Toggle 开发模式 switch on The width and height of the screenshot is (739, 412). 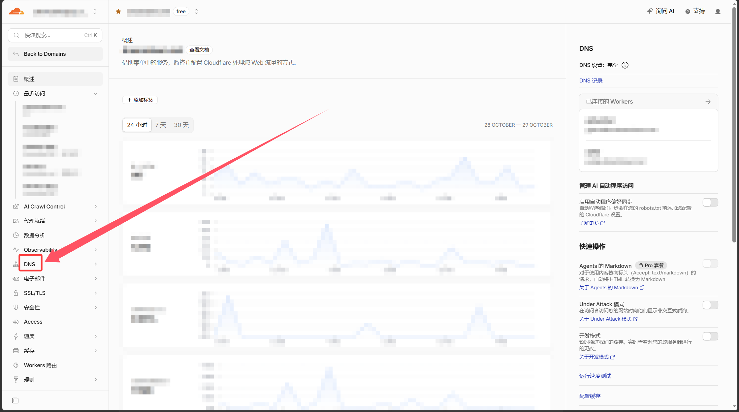click(x=710, y=336)
